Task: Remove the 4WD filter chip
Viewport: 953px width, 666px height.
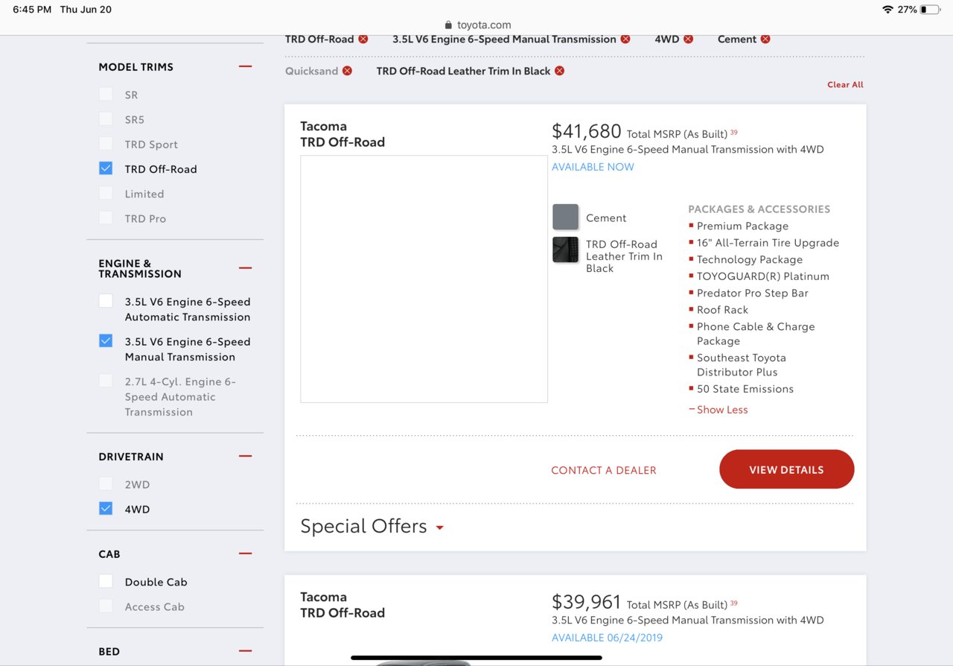Action: pyautogui.click(x=689, y=39)
